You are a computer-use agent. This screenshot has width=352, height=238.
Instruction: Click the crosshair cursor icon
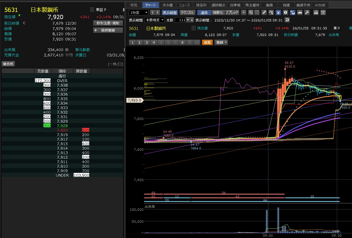pyautogui.click(x=244, y=12)
